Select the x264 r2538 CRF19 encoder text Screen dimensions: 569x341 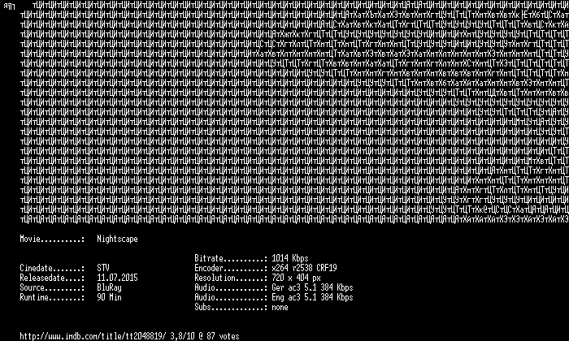[x=304, y=268]
